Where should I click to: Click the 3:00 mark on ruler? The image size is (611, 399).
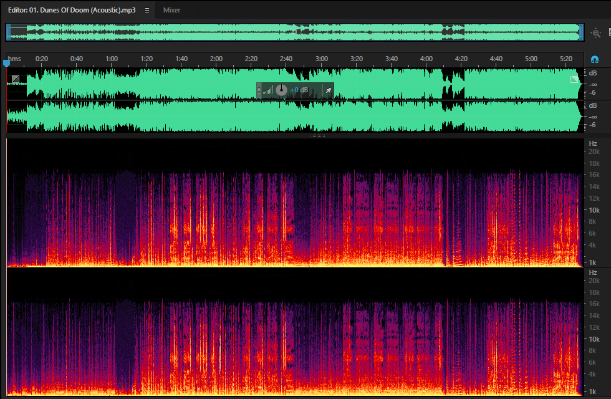(322, 59)
